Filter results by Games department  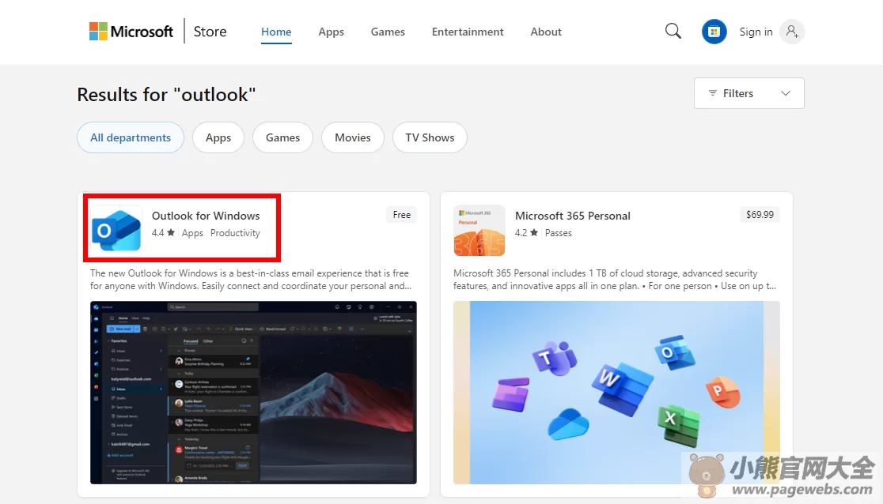(282, 137)
